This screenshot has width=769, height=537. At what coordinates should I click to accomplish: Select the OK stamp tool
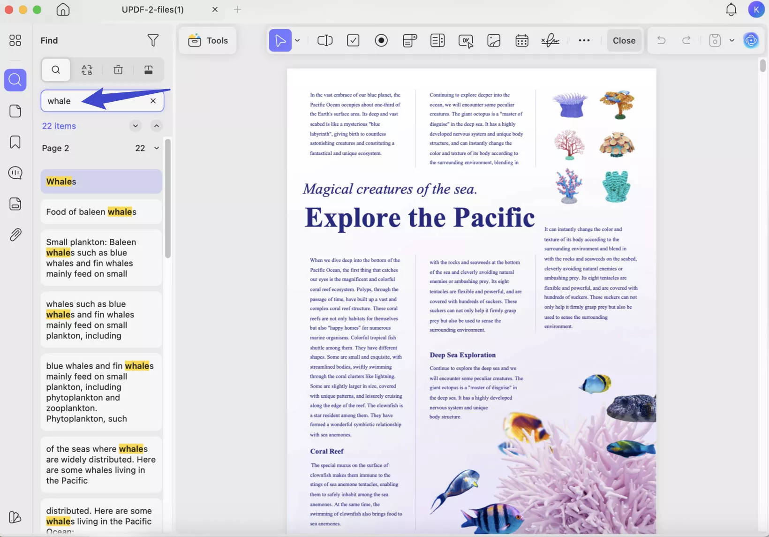pos(466,40)
